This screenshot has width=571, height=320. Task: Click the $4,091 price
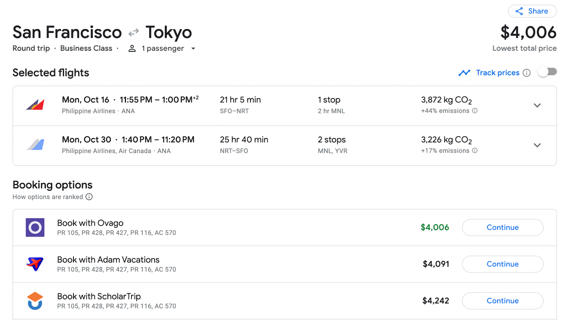coord(436,264)
